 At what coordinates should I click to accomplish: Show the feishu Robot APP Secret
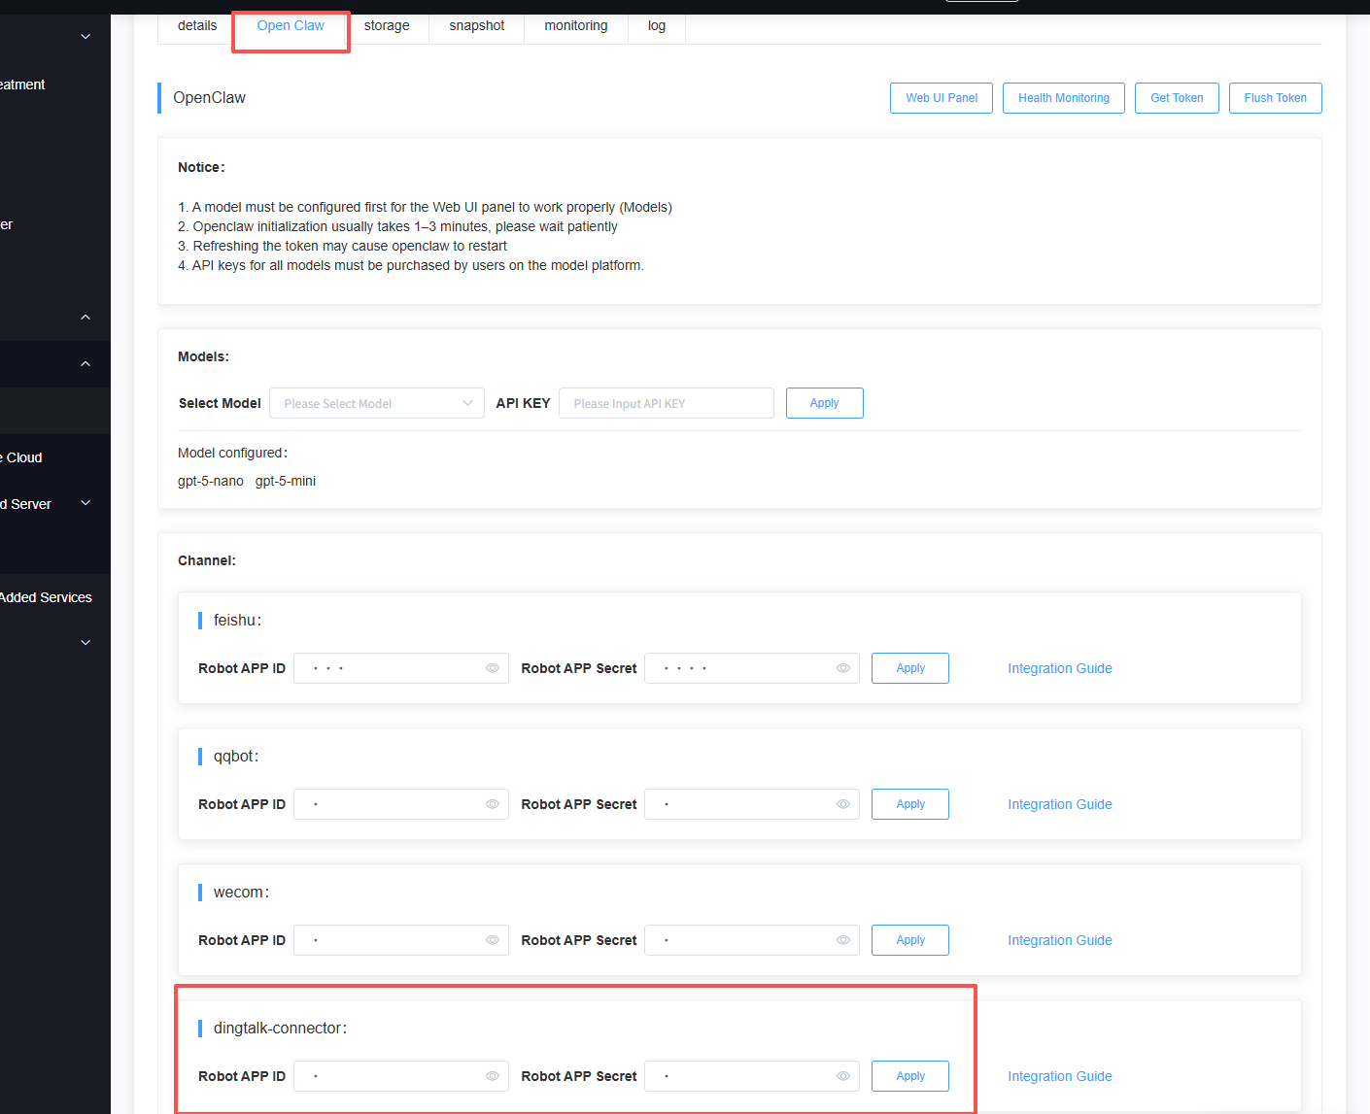click(843, 668)
